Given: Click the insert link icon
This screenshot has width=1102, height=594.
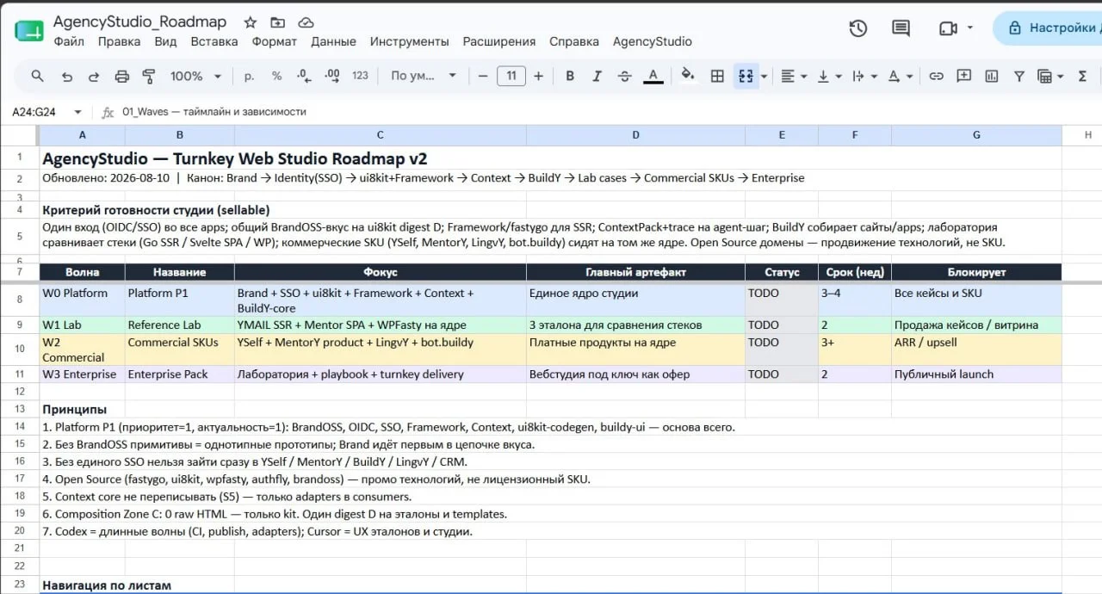Looking at the screenshot, I should tap(936, 76).
